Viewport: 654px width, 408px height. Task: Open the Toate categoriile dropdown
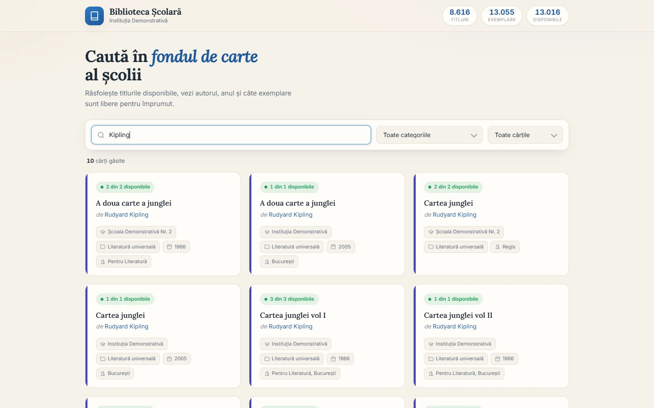click(429, 135)
